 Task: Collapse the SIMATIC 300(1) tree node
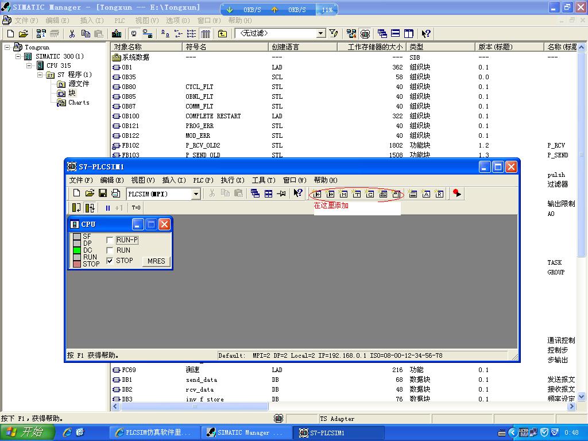click(18, 56)
